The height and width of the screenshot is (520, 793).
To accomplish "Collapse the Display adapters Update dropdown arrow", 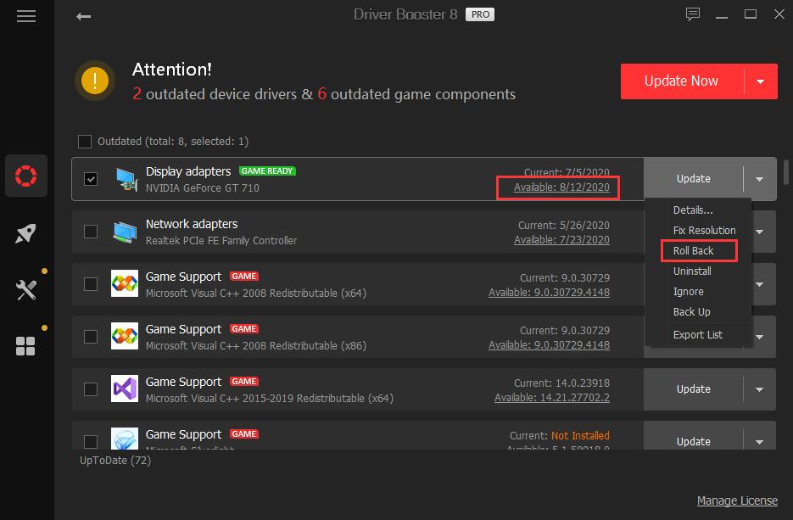I will [x=760, y=179].
